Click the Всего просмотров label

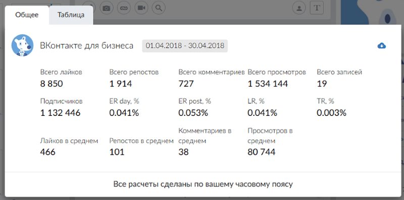277,72
